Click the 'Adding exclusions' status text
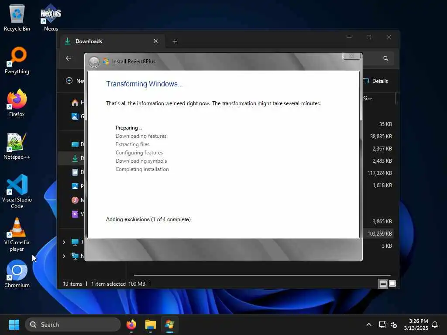447x335 pixels. coord(148,219)
